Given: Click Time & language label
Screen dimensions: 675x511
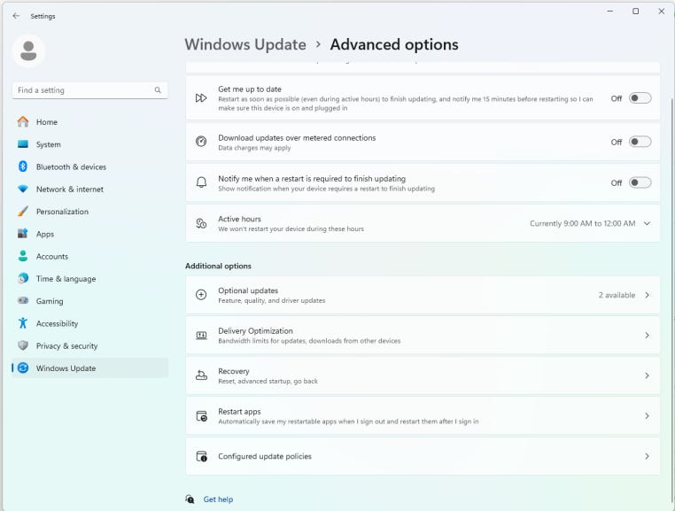Looking at the screenshot, I should pyautogui.click(x=66, y=279).
